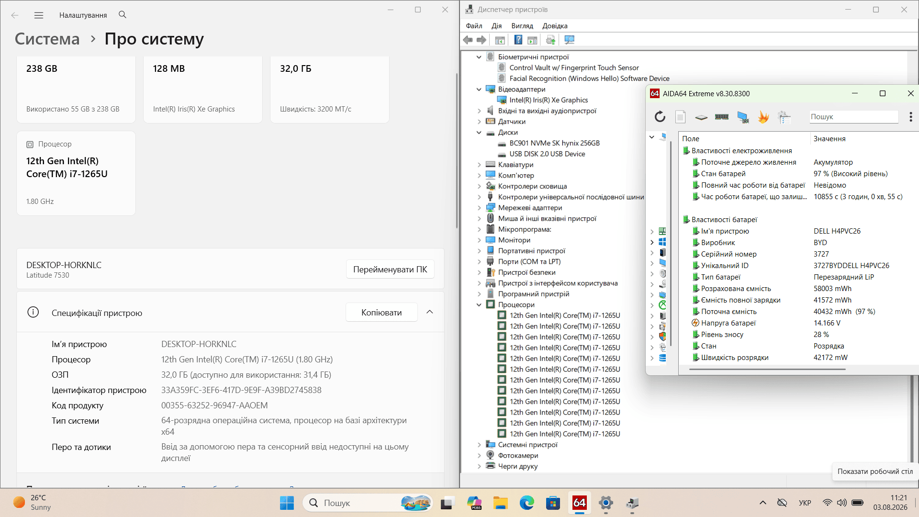Open the AIDA64 report page icon
The image size is (919, 517).
681,117
